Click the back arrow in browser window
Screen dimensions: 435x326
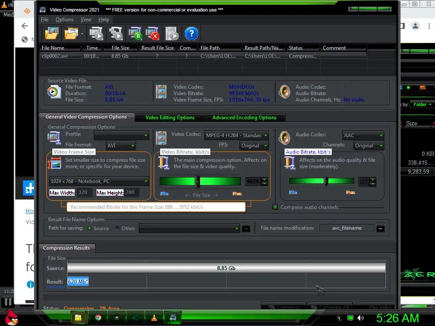[25, 26]
